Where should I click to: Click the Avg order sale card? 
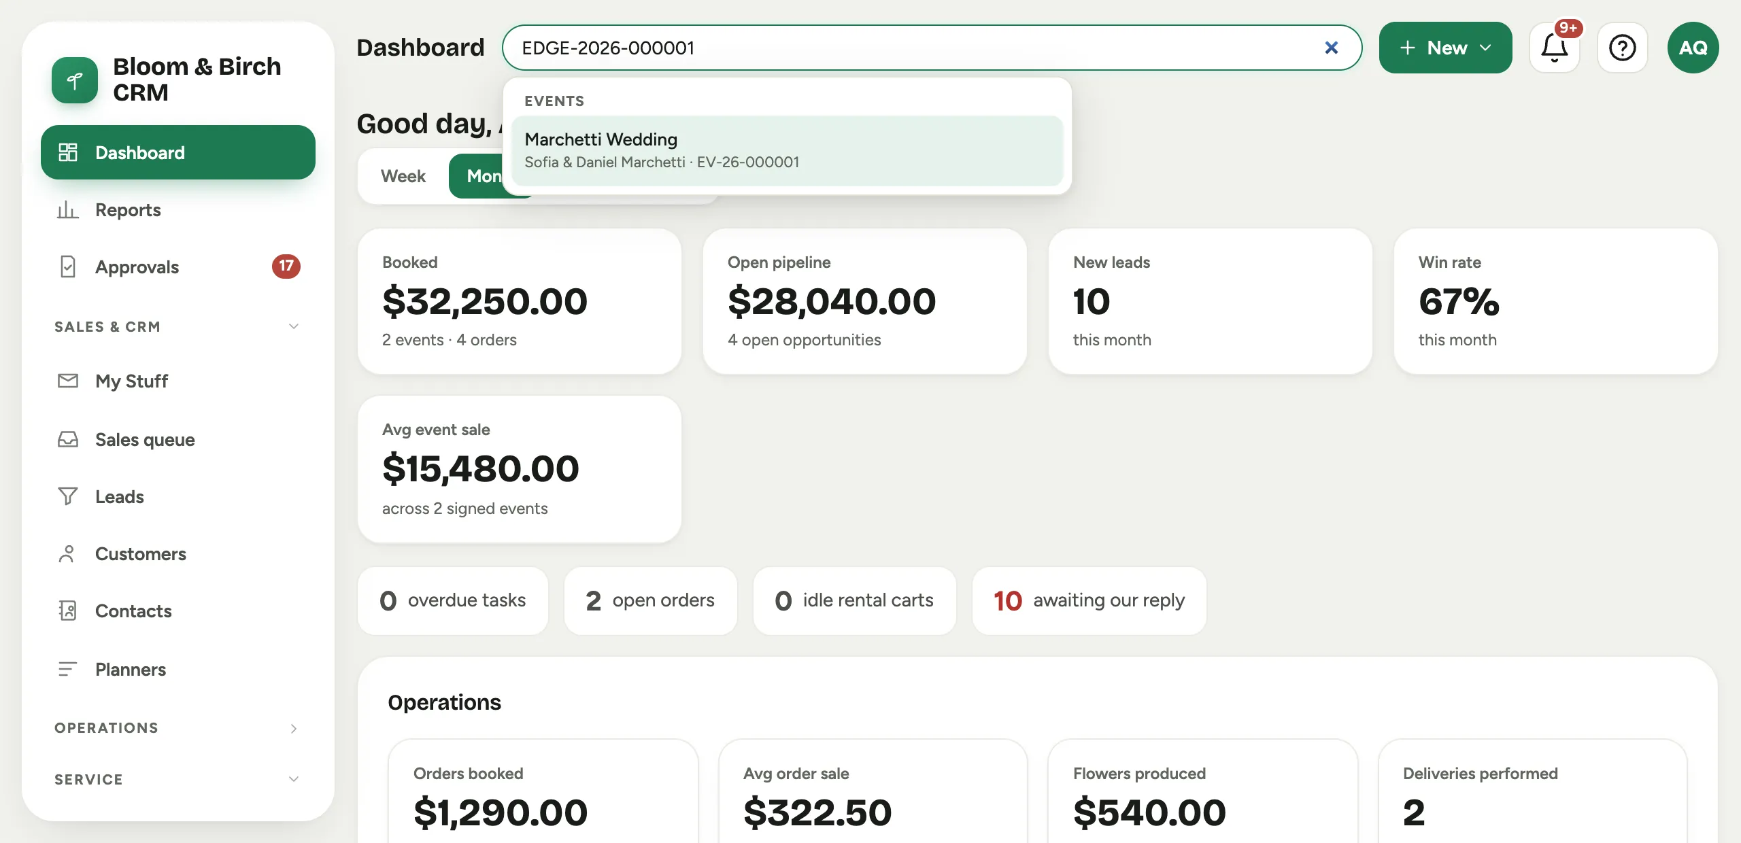coord(873,791)
